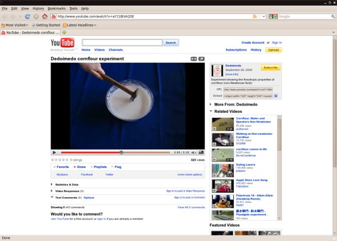337x241 pixels.
Task: Click the yellow Upload button
Action: point(274,50)
